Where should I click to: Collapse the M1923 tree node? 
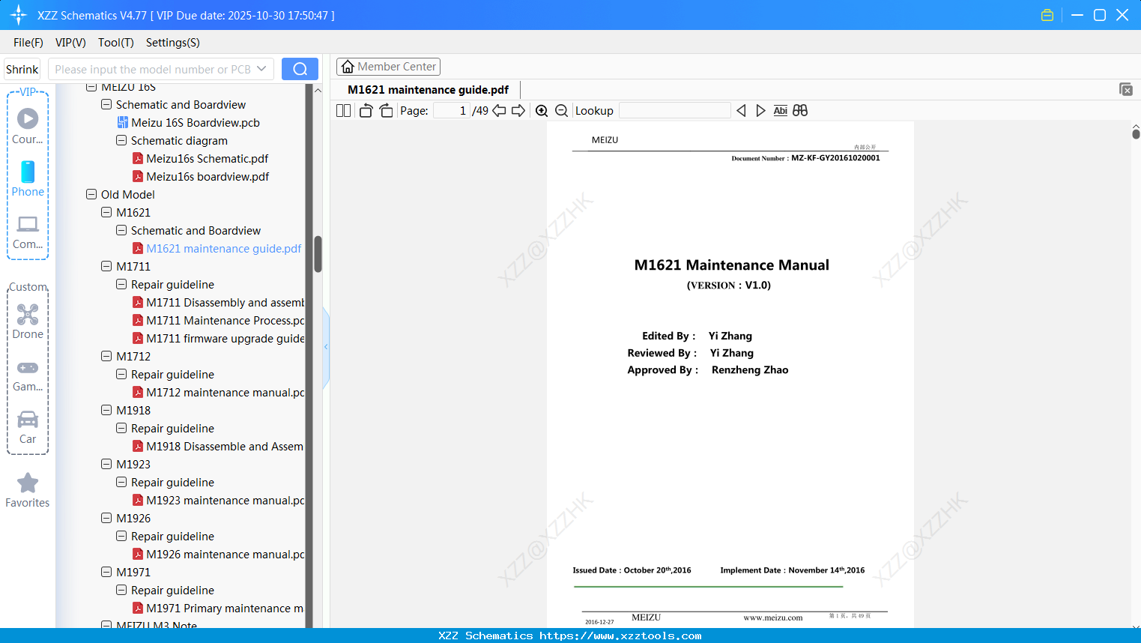point(106,464)
